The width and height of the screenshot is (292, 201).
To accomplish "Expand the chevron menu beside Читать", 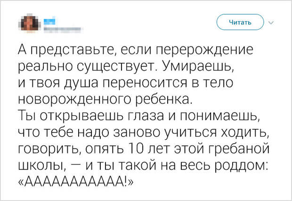I will pos(271,23).
